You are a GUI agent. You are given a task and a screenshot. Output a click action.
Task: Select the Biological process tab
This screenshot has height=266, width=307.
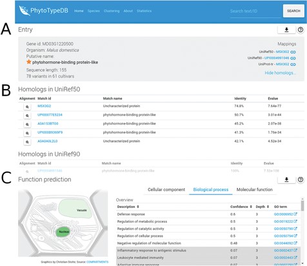click(x=211, y=190)
